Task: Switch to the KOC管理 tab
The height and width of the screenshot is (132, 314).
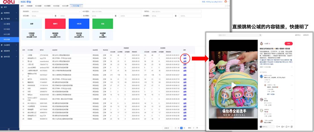Action: coord(48,6)
